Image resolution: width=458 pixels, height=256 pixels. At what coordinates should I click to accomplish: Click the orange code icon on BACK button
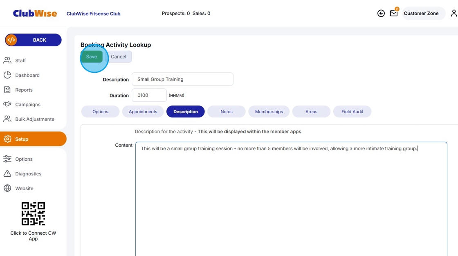(x=11, y=40)
